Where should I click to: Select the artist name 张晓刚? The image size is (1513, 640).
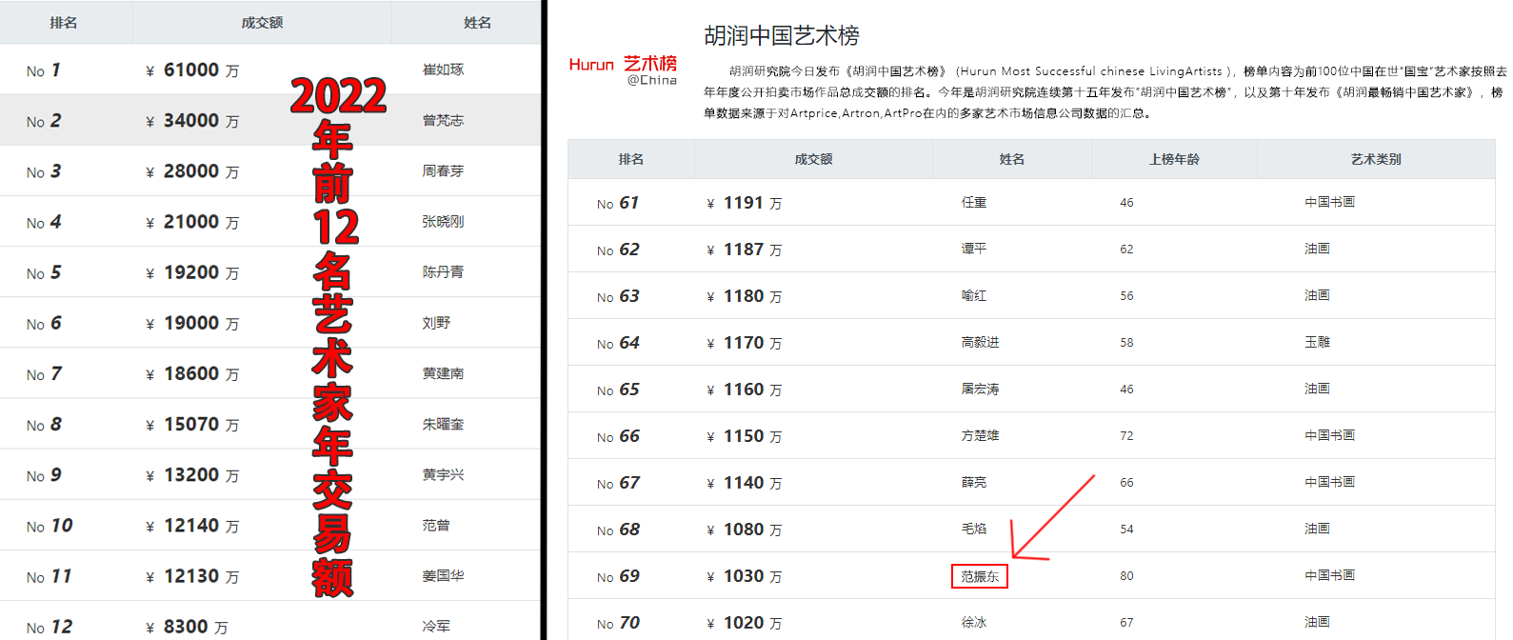pos(443,221)
